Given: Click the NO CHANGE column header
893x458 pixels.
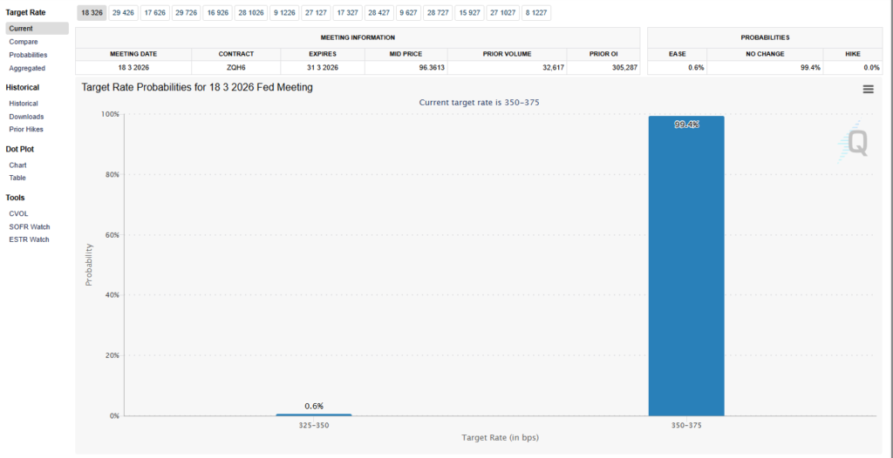Looking at the screenshot, I should coord(765,54).
